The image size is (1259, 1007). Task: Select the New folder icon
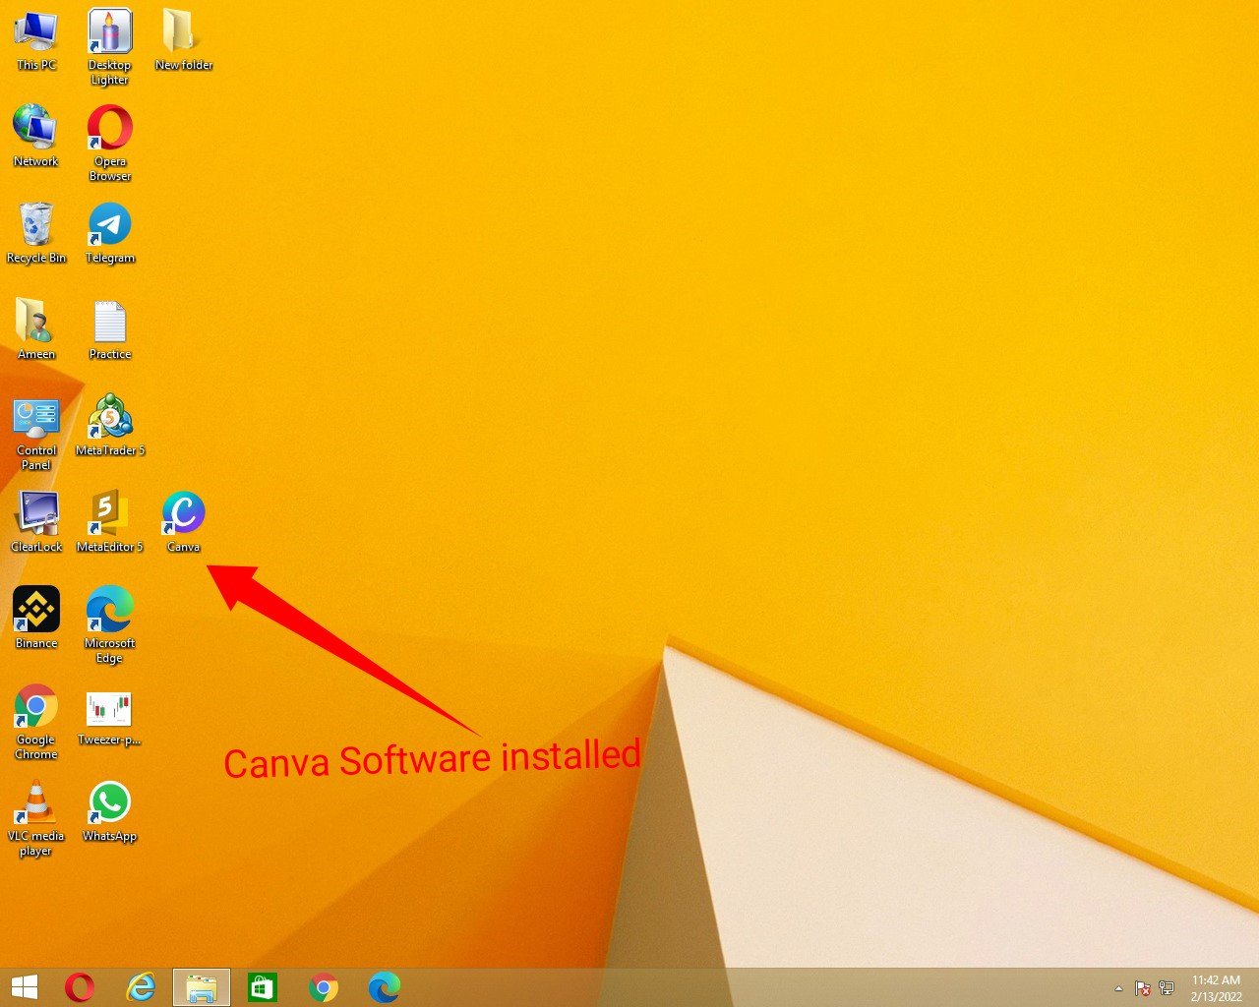[183, 39]
